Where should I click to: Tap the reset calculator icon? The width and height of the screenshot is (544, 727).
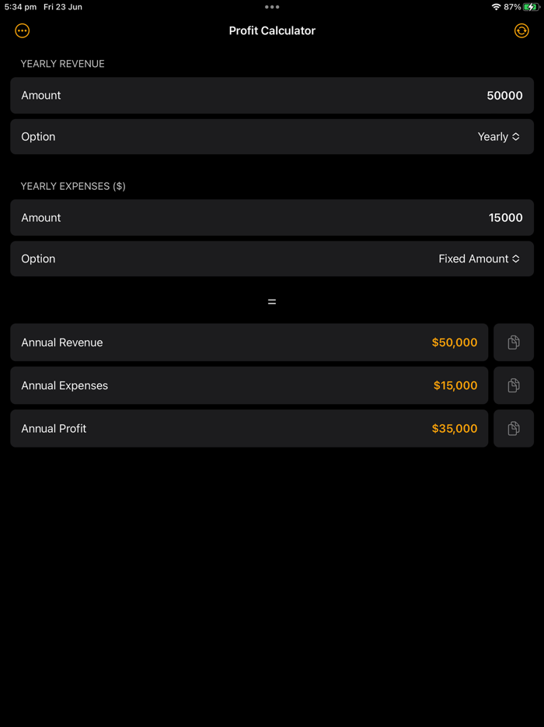click(x=521, y=30)
